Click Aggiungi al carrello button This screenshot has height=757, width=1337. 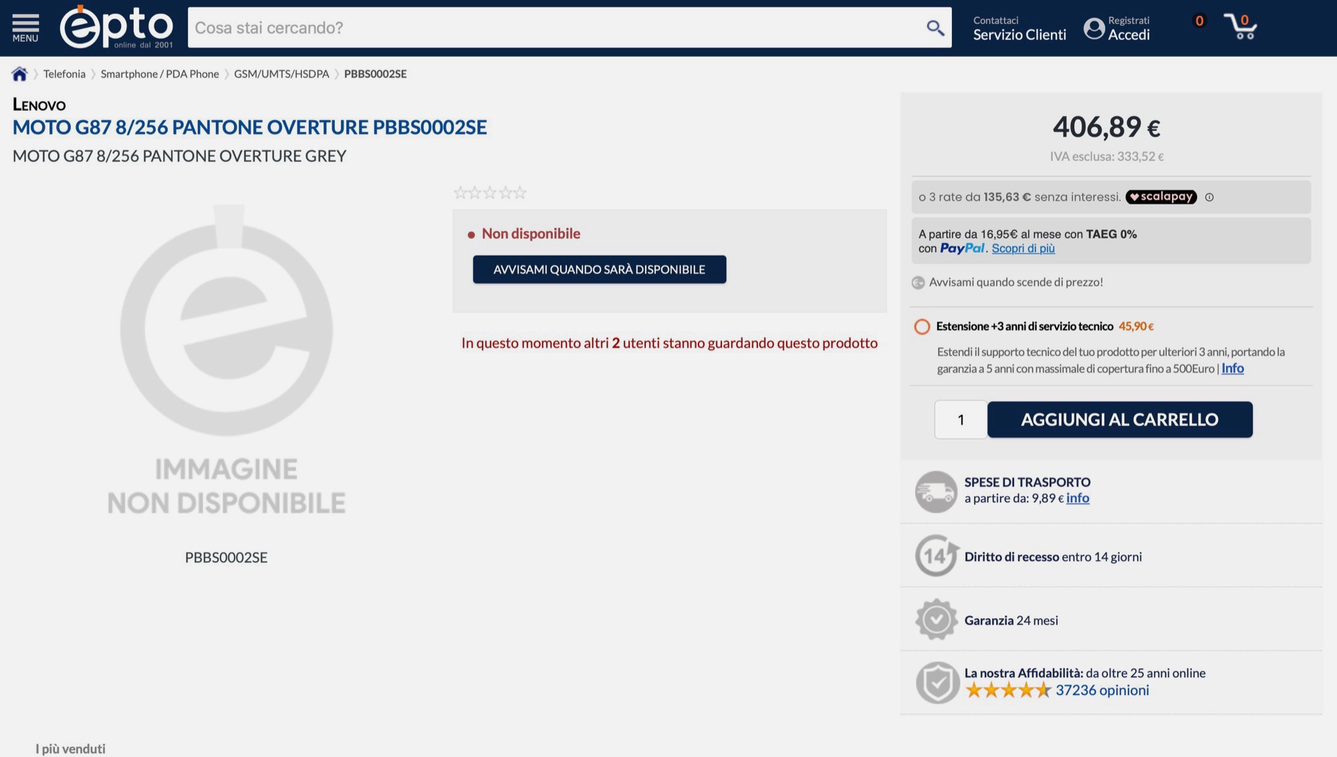1119,420
